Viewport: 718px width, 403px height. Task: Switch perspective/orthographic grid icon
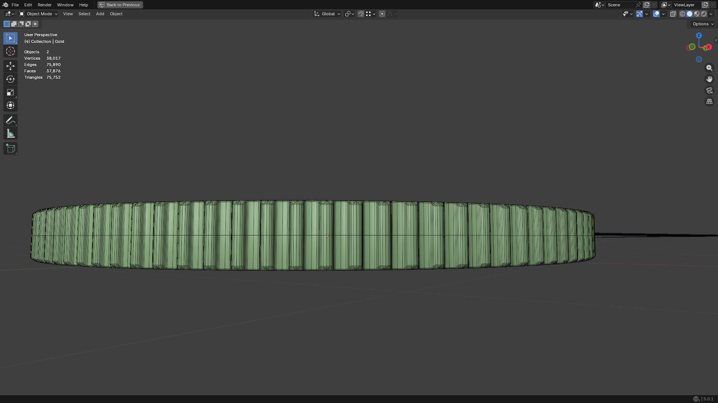pyautogui.click(x=709, y=101)
